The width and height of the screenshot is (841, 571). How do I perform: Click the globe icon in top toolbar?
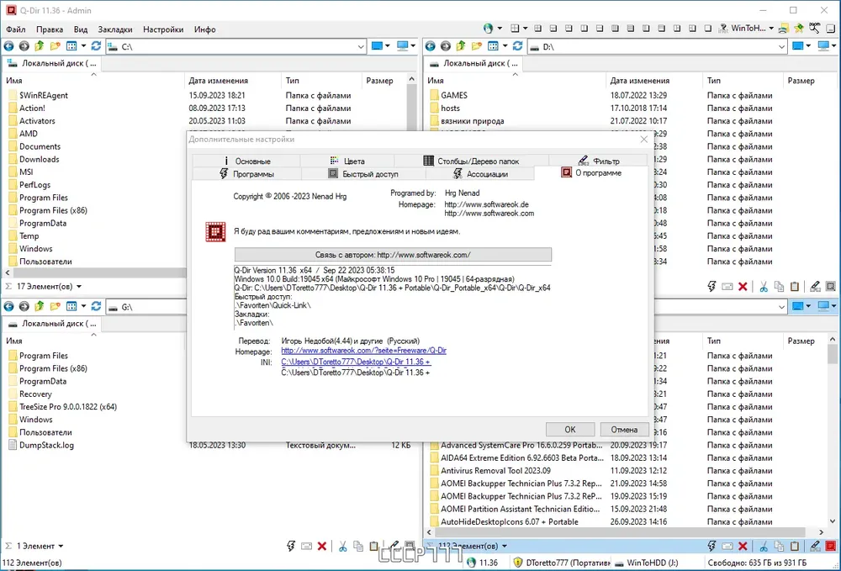488,29
